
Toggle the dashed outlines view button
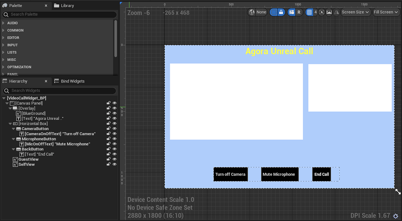[x=274, y=12]
